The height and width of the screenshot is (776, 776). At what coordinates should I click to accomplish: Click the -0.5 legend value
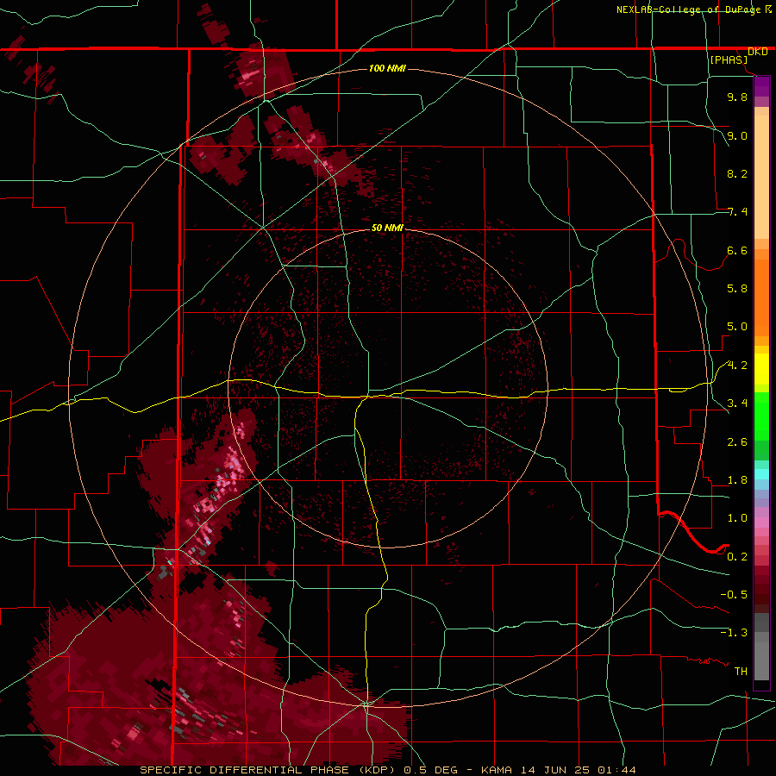[x=734, y=595]
